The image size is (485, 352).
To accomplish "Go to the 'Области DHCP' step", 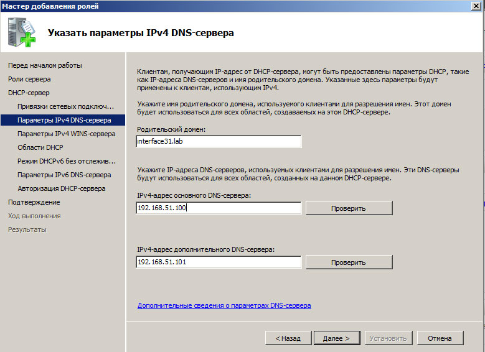I will click(x=40, y=147).
